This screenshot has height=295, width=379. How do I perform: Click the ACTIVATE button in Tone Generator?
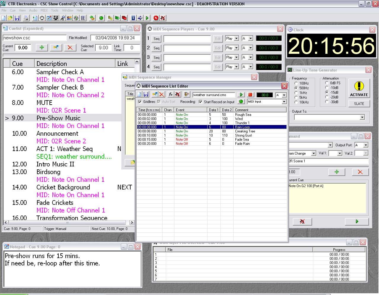(x=359, y=88)
